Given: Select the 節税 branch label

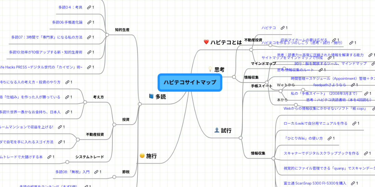Looking at the screenshot, I should click(126, 172).
